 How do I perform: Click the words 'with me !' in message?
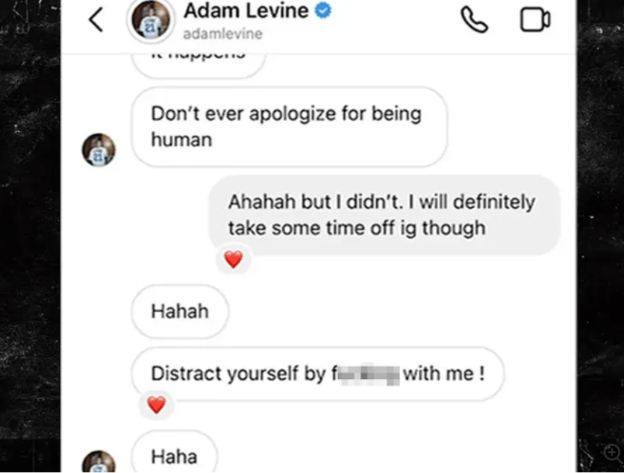pos(444,374)
